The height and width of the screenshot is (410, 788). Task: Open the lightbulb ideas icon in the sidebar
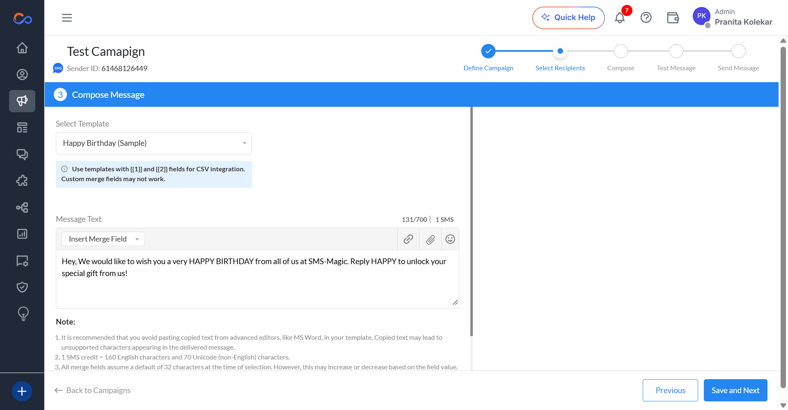(x=23, y=314)
